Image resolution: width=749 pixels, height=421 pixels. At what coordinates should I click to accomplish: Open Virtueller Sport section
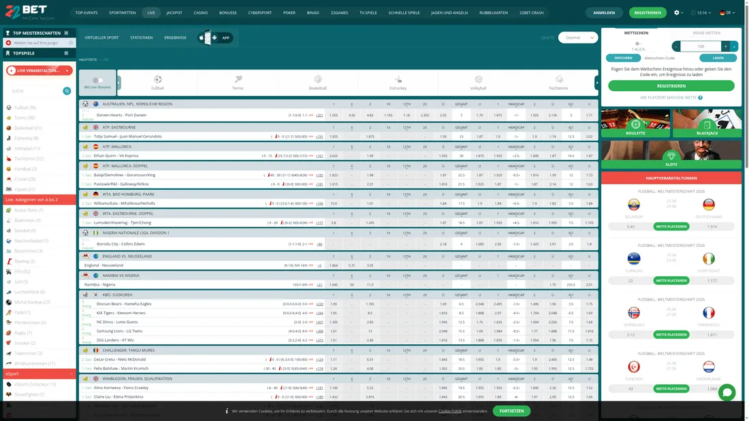point(101,37)
